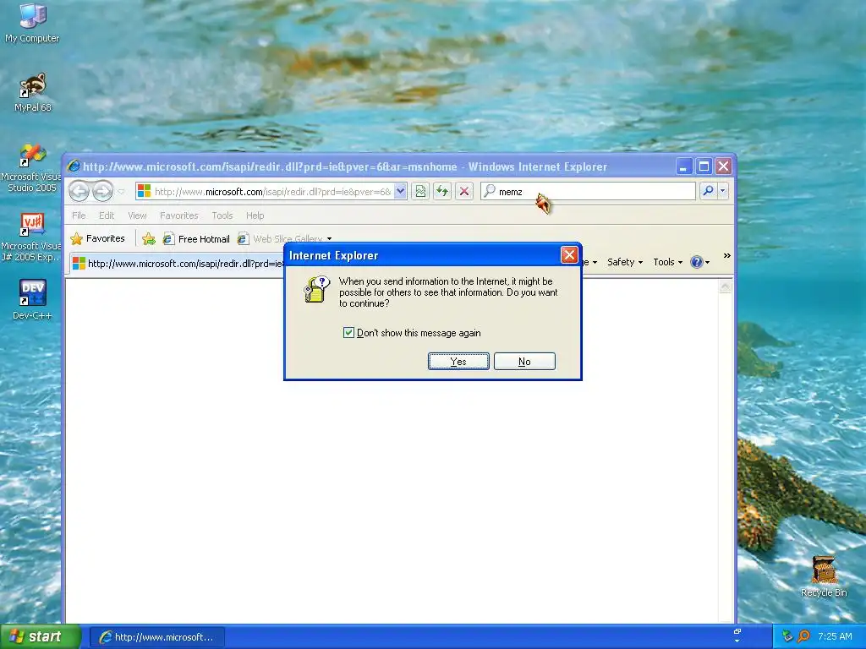The height and width of the screenshot is (649, 866).
Task: Select the microsoft.com page tab
Action: [177, 264]
